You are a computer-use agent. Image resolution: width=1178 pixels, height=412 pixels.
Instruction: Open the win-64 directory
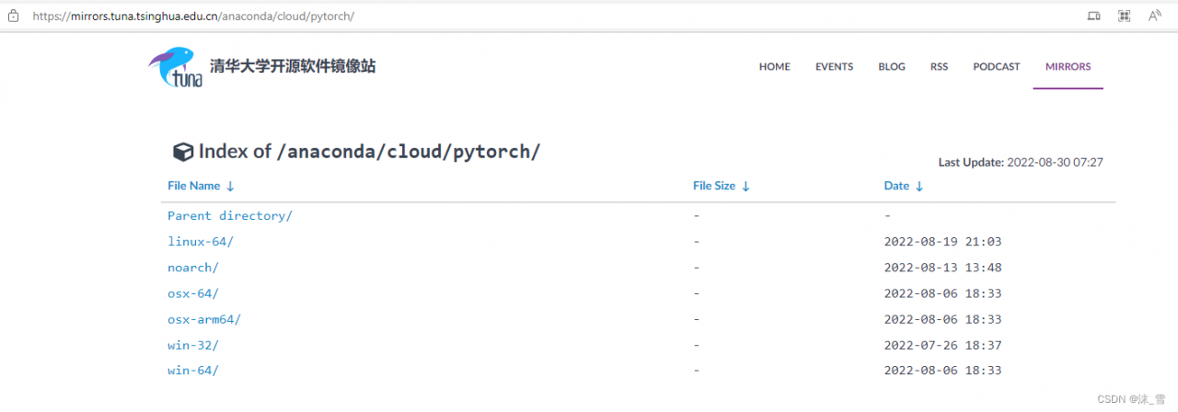[192, 371]
